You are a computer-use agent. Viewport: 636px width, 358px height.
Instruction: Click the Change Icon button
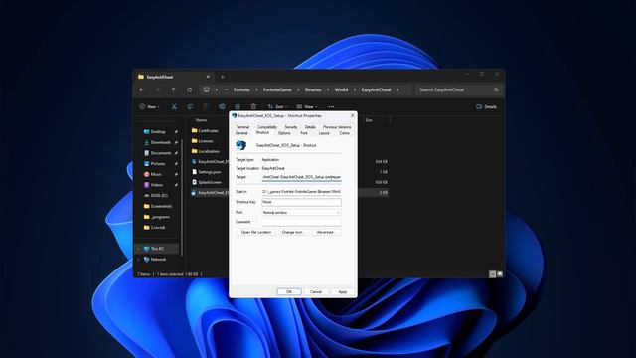[293, 232]
